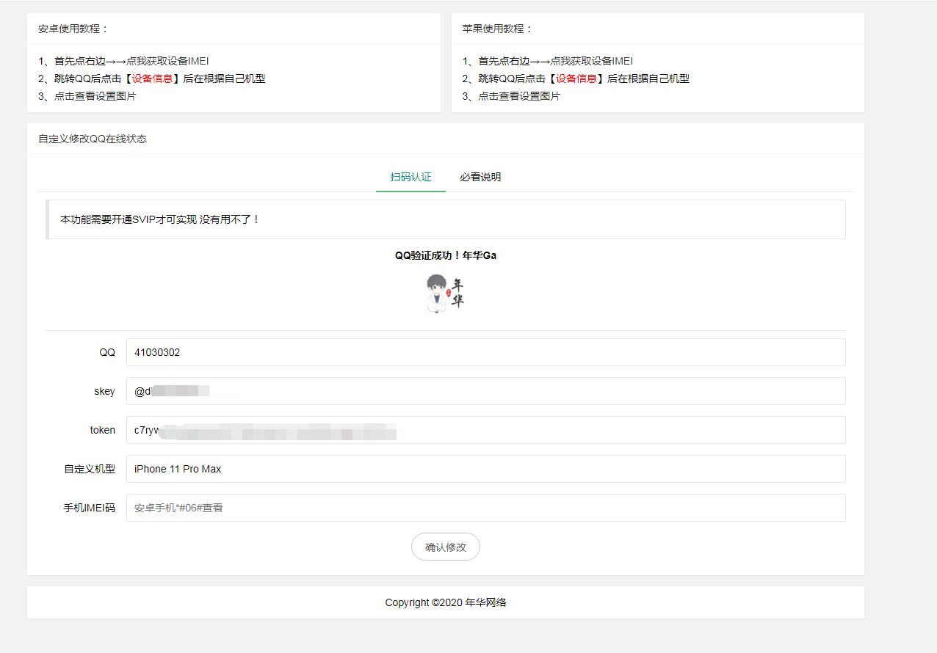
Task: Click the token input field
Action: (x=487, y=429)
